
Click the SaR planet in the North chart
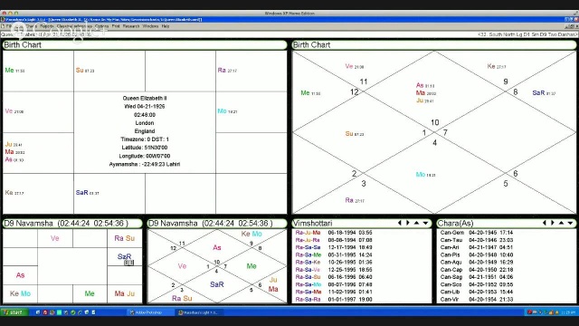(x=538, y=92)
